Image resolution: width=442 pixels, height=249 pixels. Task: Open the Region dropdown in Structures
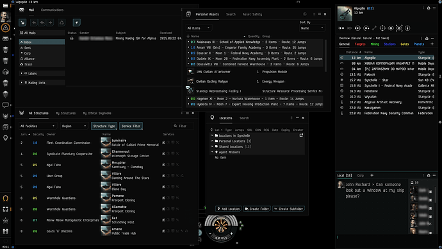point(74,126)
